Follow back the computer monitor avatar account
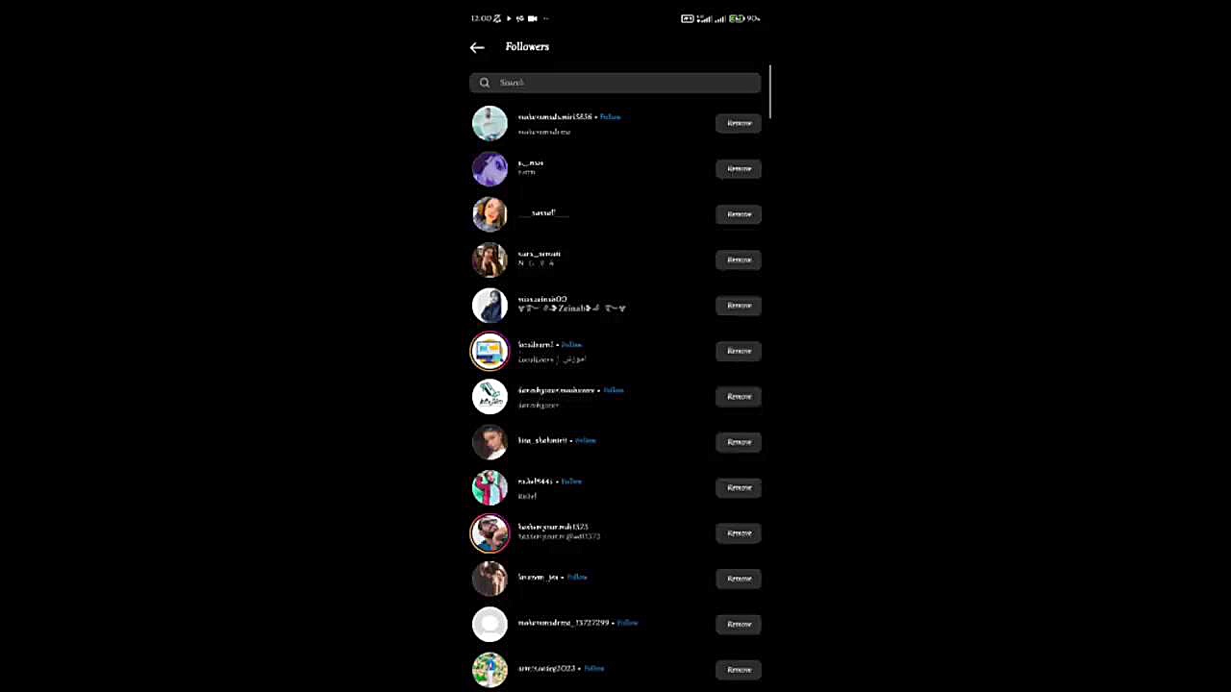Image resolution: width=1231 pixels, height=692 pixels. click(571, 344)
